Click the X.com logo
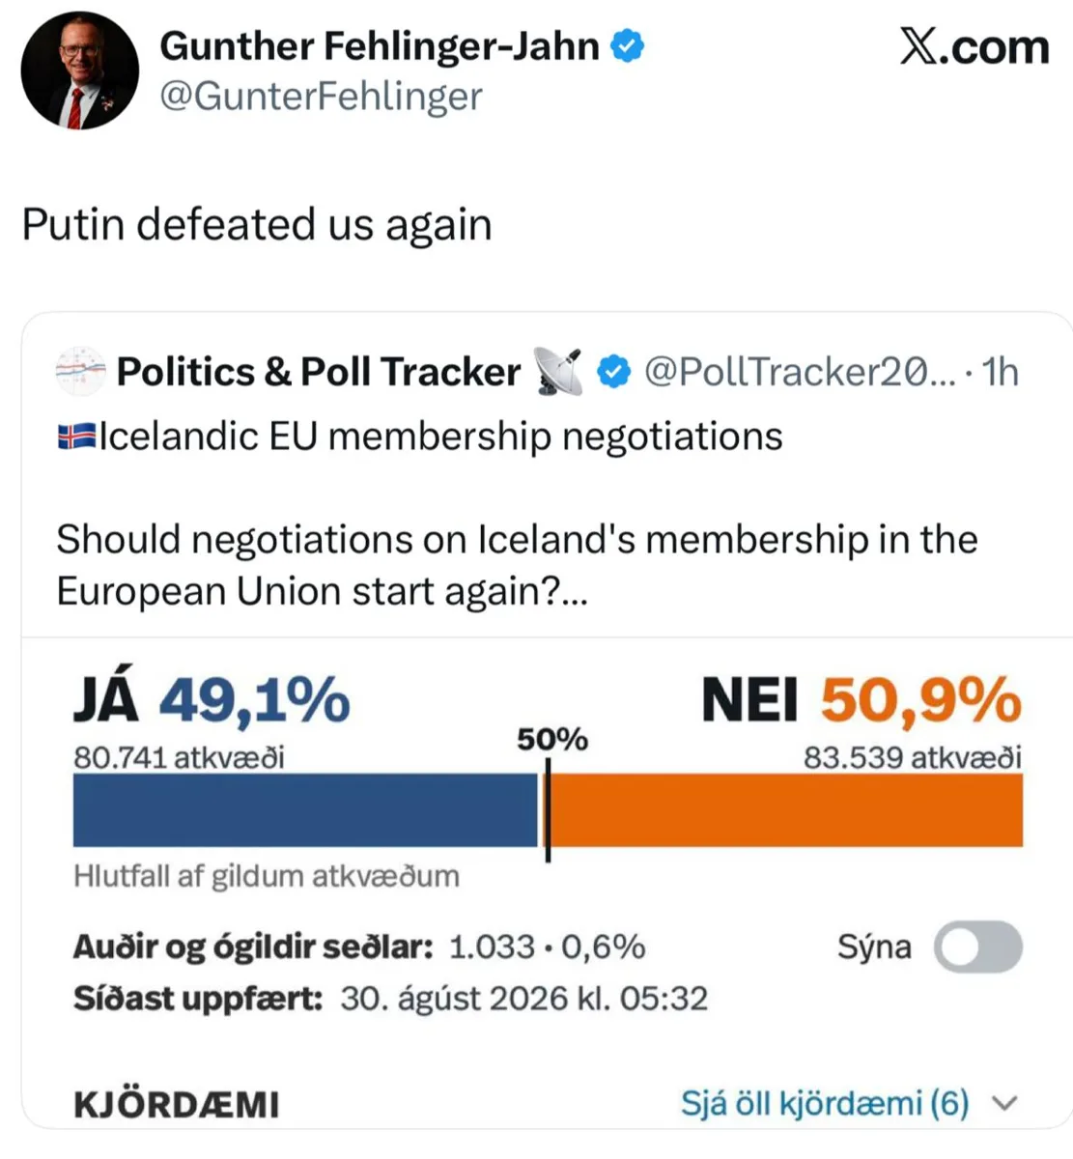 click(974, 46)
